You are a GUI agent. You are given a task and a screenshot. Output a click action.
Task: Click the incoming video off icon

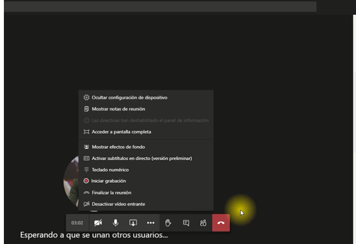[86, 204]
